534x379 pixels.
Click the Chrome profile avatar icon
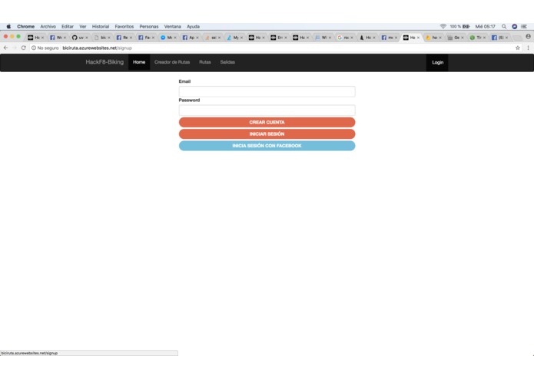tap(528, 36)
